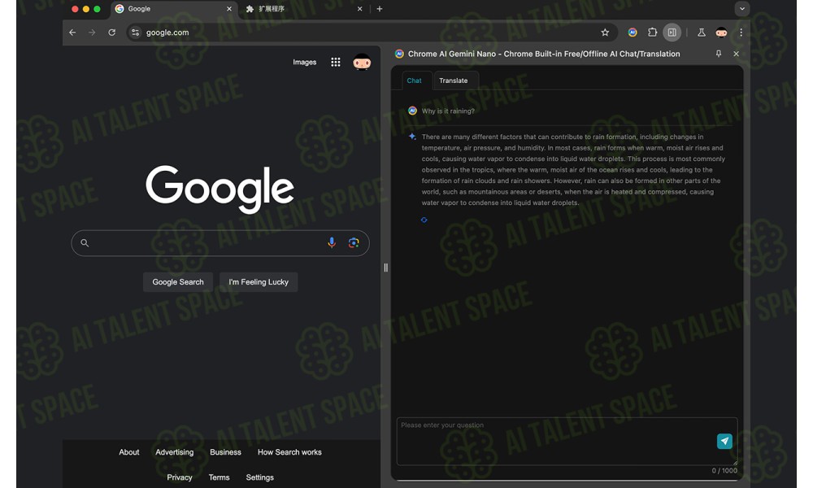This screenshot has height=488, width=813.
Task: Open the Google apps grid icon
Action: point(336,63)
